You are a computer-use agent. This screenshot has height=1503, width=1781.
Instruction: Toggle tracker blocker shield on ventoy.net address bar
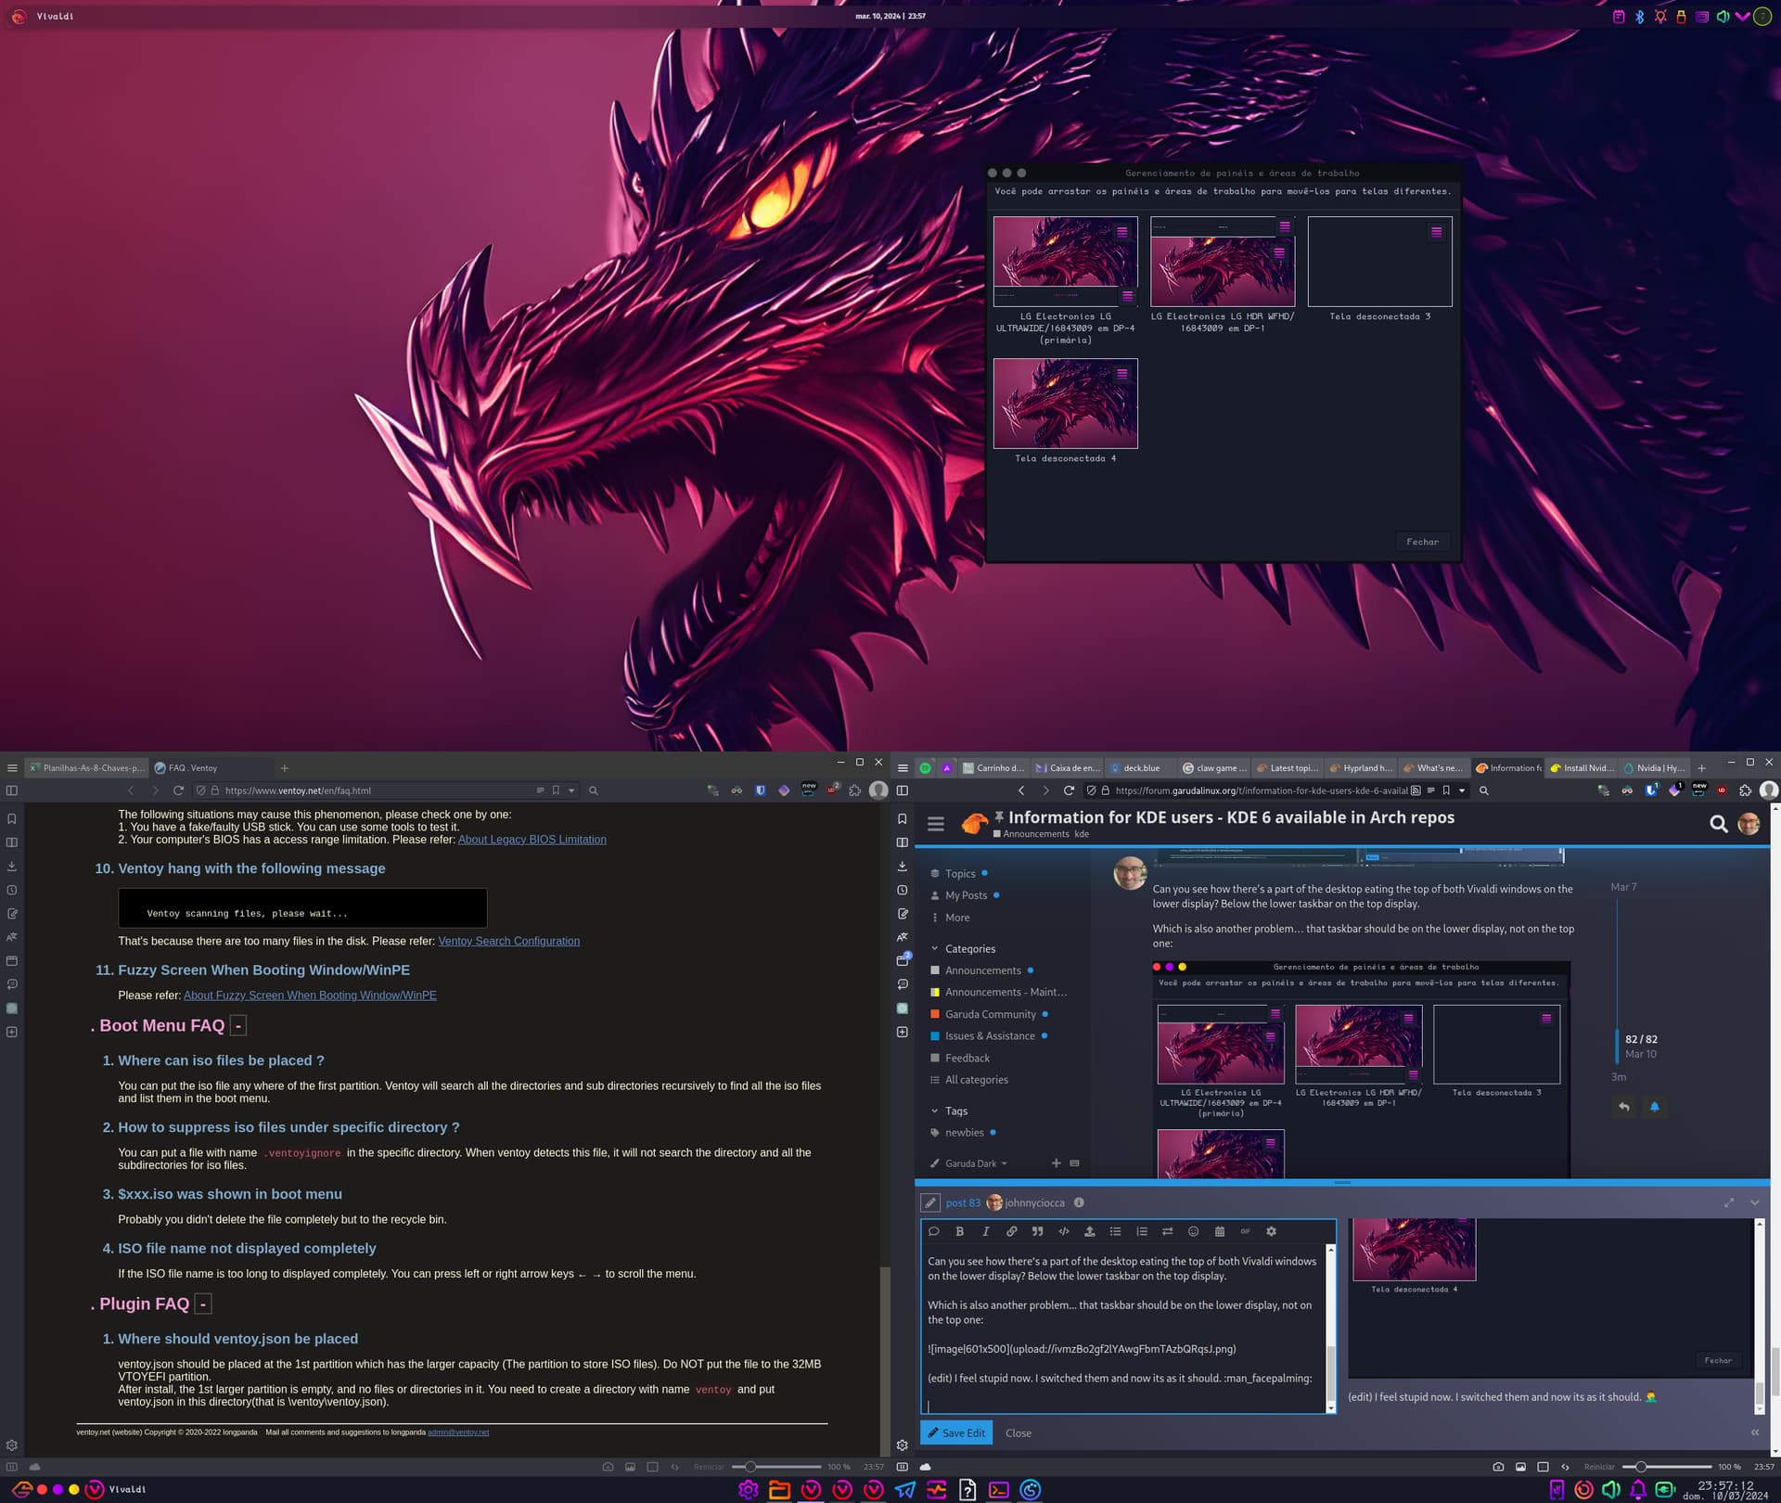tap(200, 790)
